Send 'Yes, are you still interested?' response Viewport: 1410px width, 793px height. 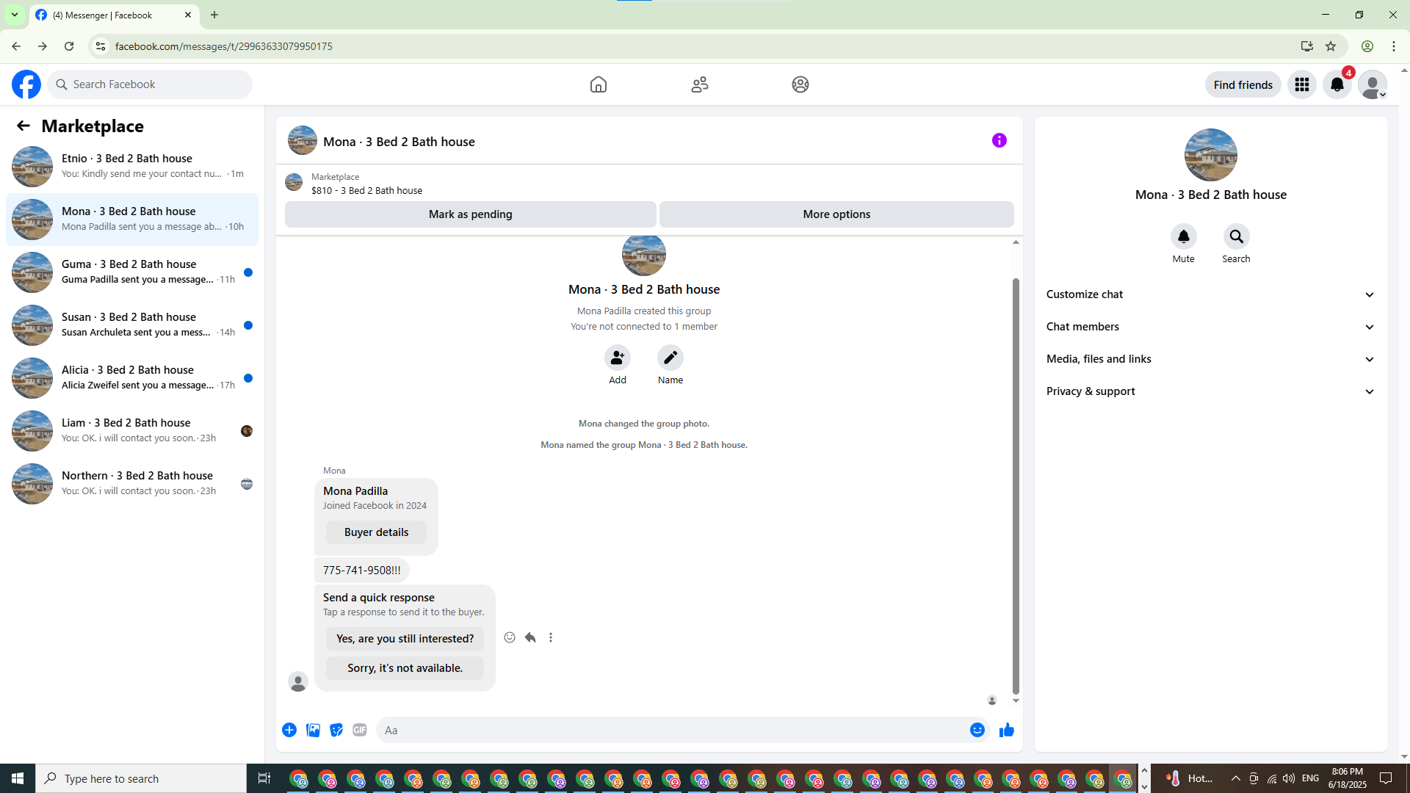tap(405, 639)
